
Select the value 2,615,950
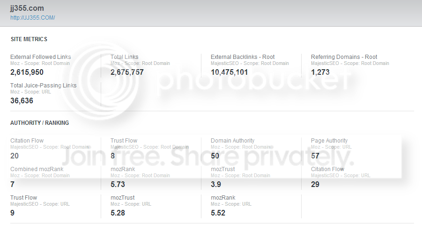(x=27, y=72)
